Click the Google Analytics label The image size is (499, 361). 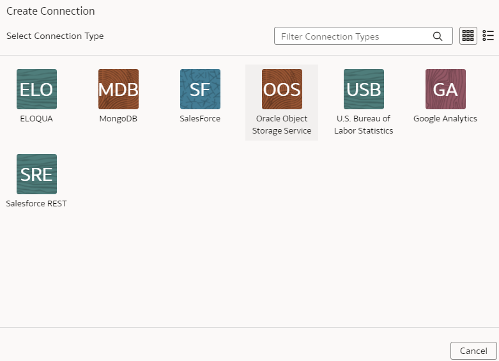[445, 119]
